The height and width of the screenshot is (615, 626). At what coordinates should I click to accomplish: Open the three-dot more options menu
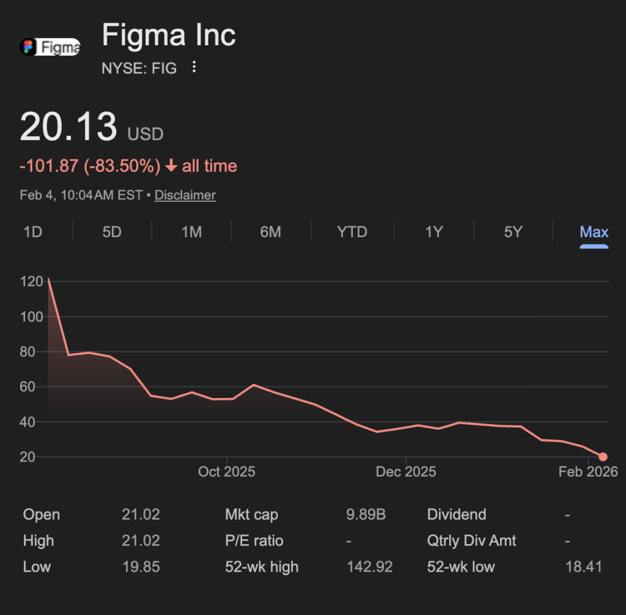pyautogui.click(x=194, y=67)
